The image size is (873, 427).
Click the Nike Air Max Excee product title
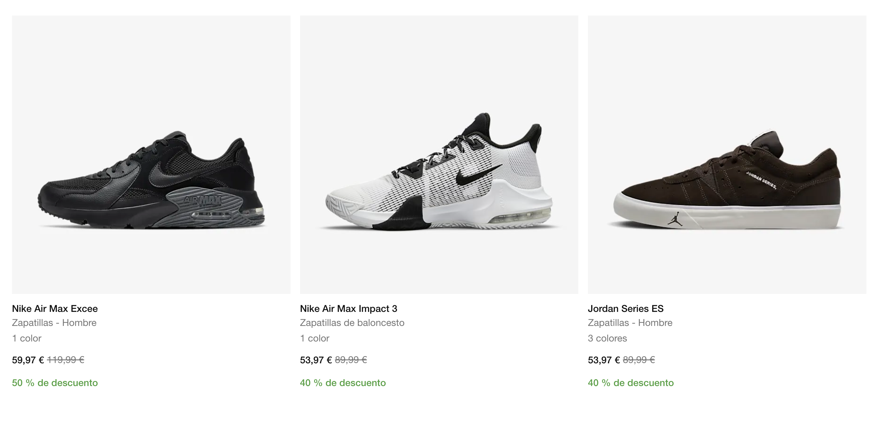click(x=55, y=309)
